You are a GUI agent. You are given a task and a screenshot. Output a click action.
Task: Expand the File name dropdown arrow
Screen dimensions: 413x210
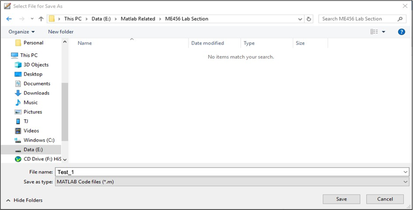coord(406,172)
